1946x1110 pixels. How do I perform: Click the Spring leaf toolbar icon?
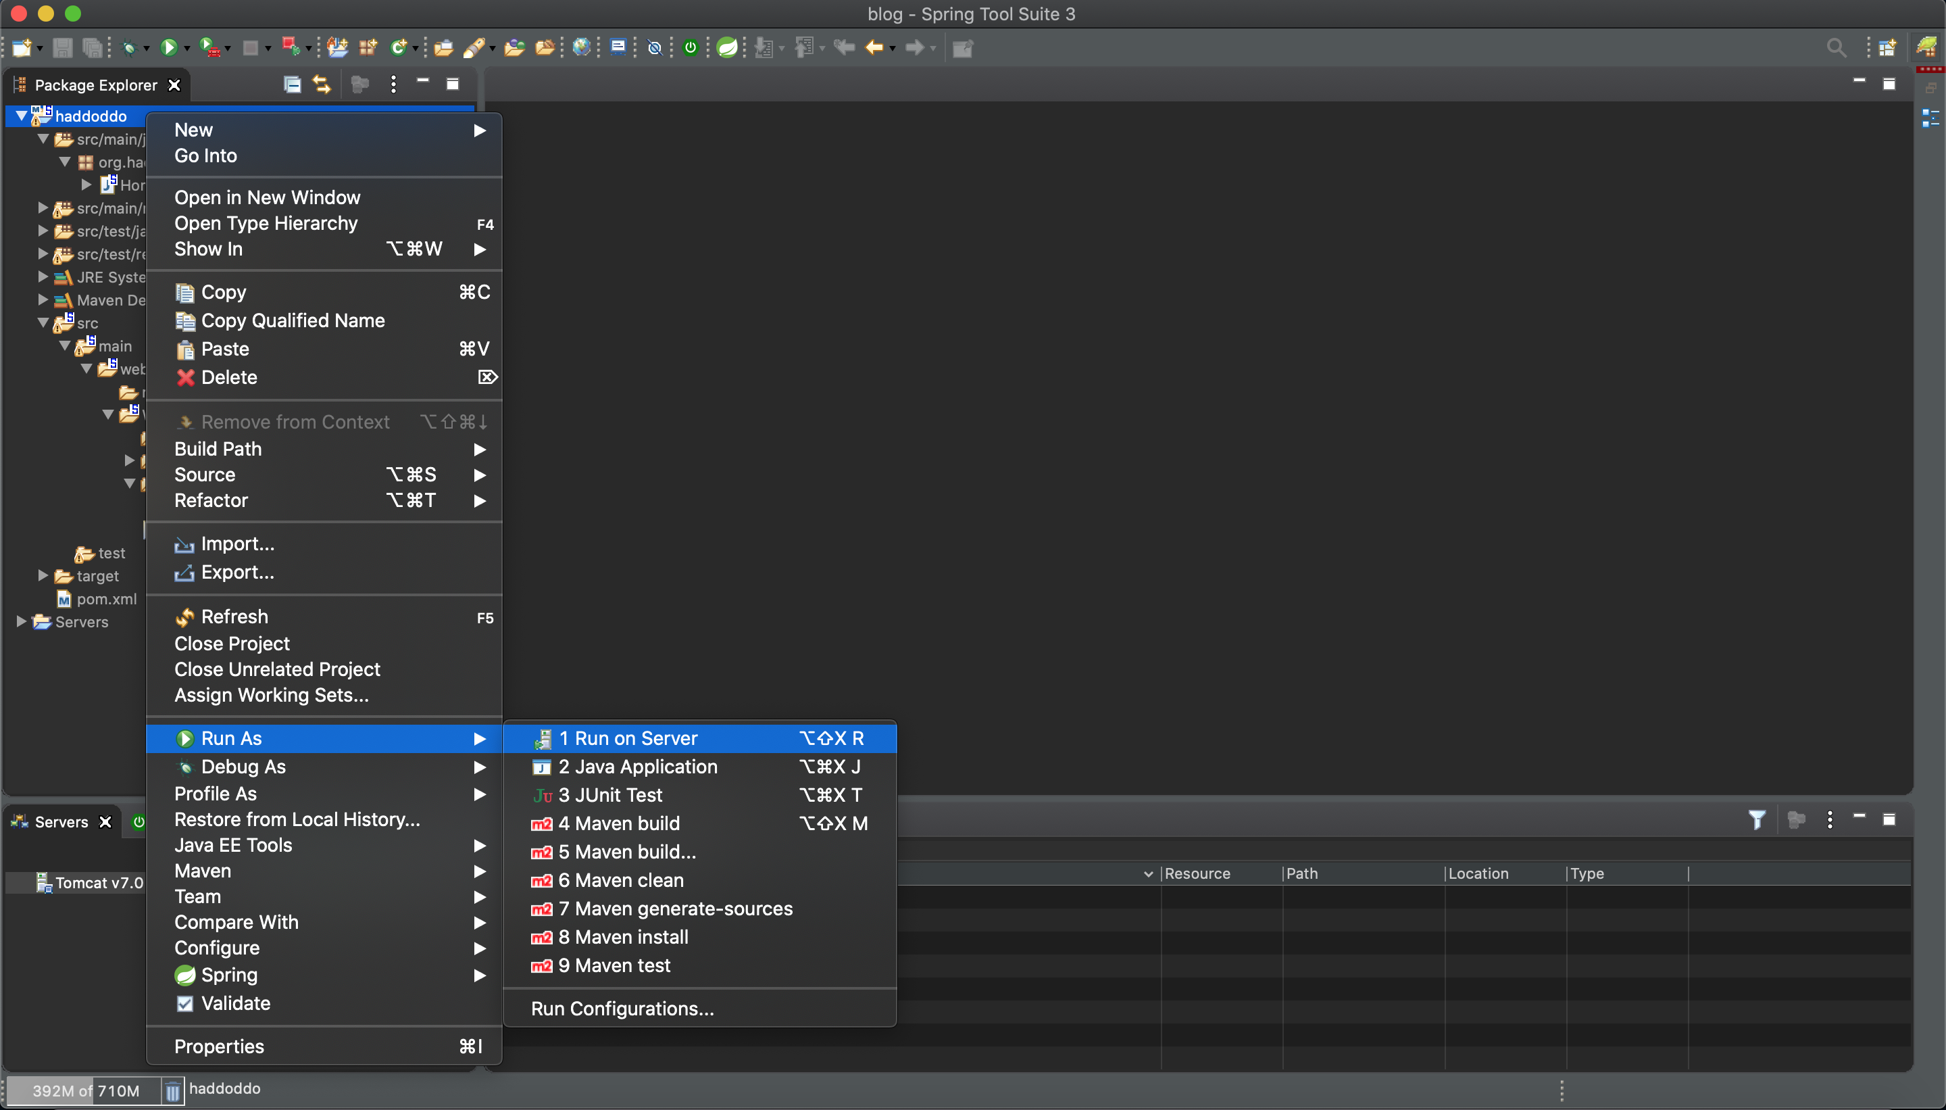click(728, 48)
